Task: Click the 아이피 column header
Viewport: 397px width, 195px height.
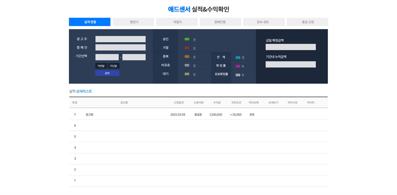Action: point(311,103)
